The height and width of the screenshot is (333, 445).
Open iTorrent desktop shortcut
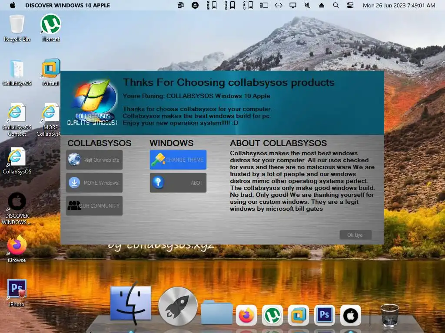pos(51,28)
